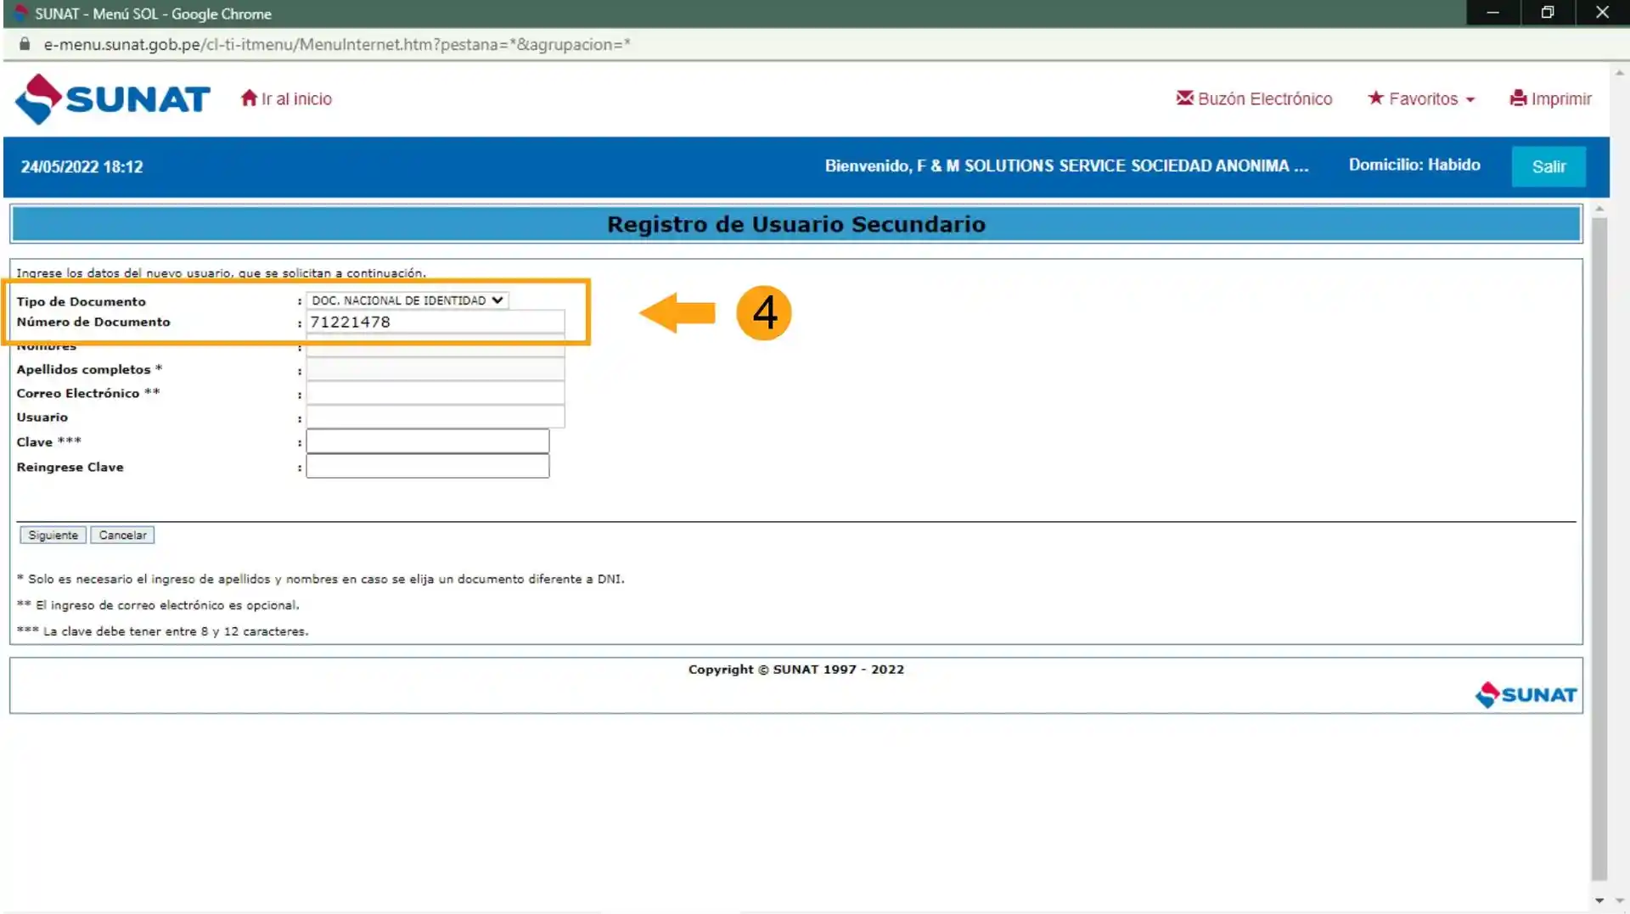Screen dimensions: 1630x914
Task: Click the Siguiente button
Action: click(x=53, y=535)
